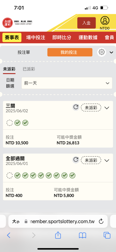Open Safari bookmarks book icon
116x252 pixels.
tap(83, 235)
